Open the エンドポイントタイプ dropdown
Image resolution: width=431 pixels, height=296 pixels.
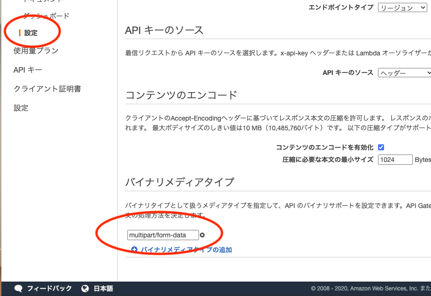tap(403, 8)
